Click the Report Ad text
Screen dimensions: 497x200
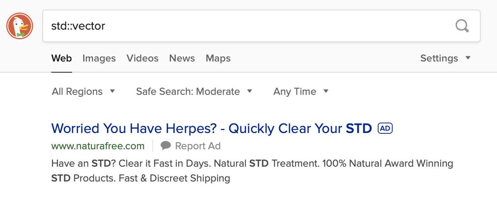pos(198,146)
